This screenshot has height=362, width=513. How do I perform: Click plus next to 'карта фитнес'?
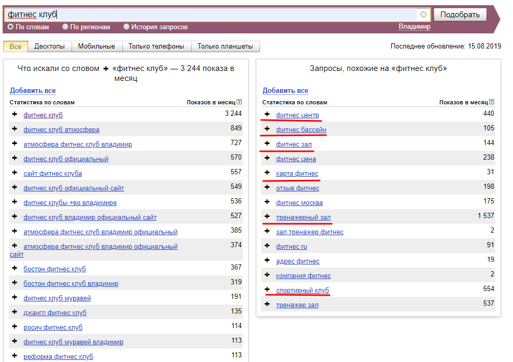pos(267,173)
